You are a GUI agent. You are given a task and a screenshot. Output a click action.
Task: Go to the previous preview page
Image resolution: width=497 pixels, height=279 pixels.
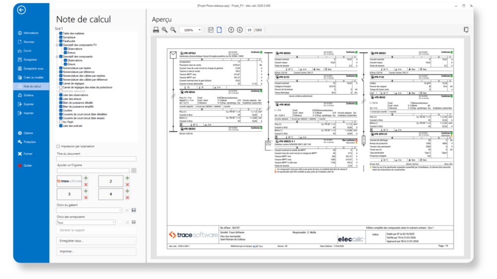coord(231,30)
